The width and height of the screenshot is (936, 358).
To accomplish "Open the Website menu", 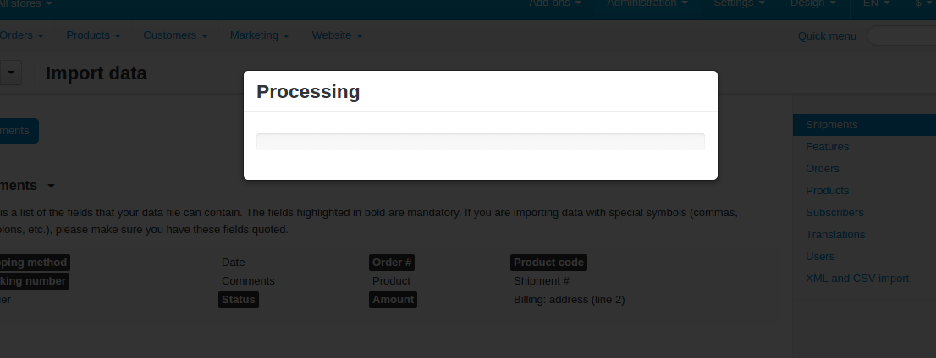I will tap(338, 35).
